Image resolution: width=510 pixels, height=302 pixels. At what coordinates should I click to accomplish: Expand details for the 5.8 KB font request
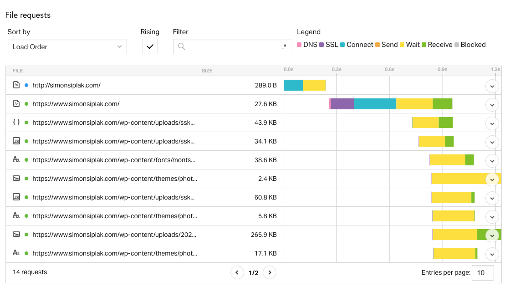(492, 217)
